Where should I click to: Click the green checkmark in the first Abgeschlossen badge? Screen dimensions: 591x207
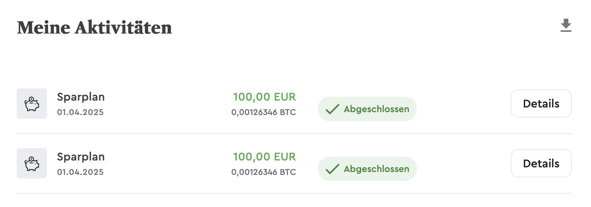[332, 109]
